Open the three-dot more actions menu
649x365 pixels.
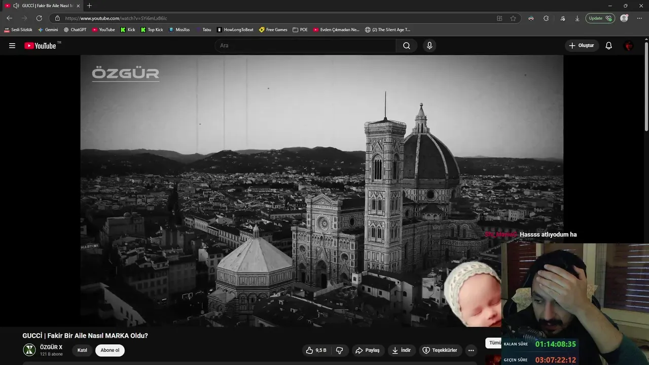tap(471, 350)
